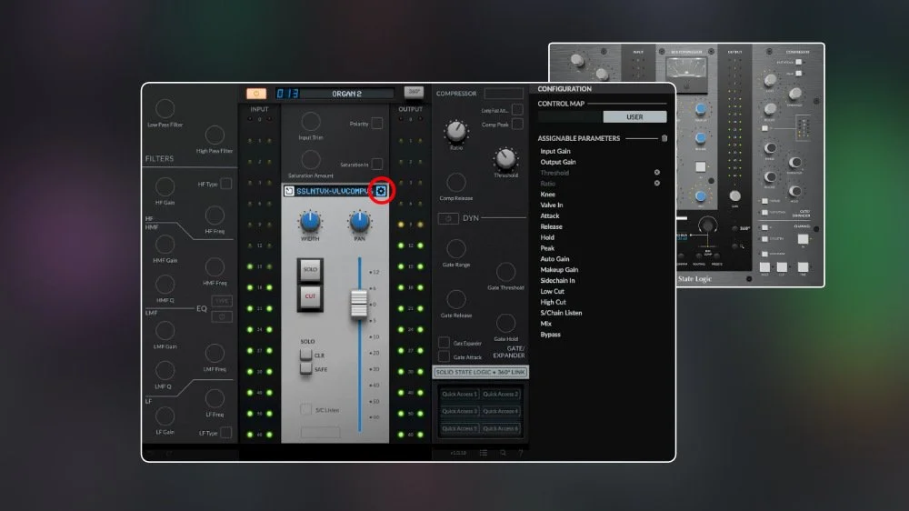Viewport: 909px width, 511px height.
Task: Click the Gate Hold knob
Action: tap(505, 323)
